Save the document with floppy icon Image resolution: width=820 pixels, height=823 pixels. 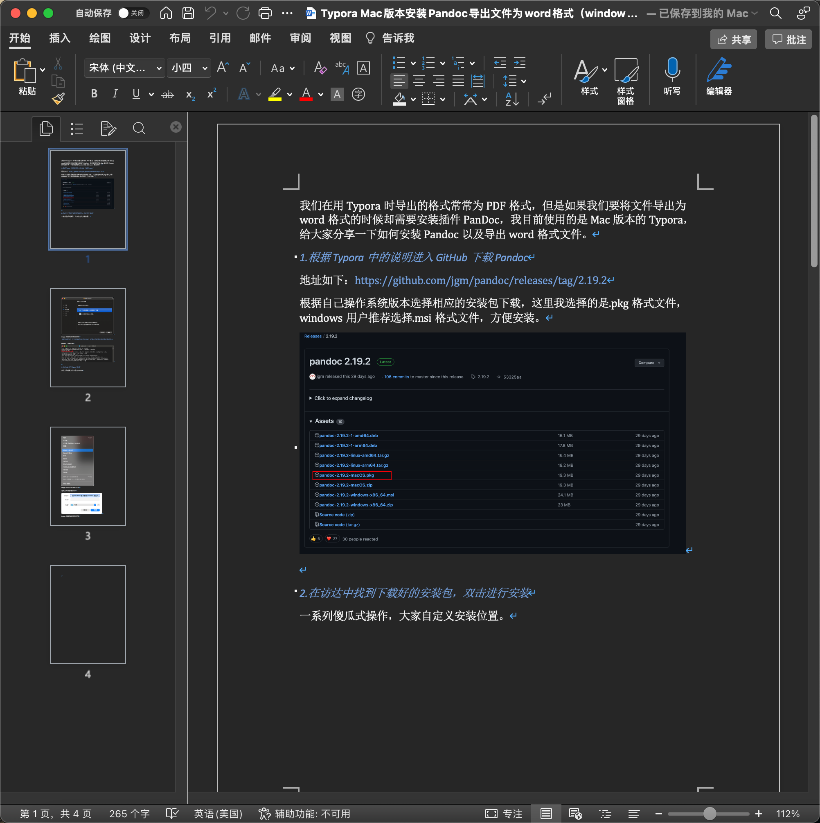(x=188, y=13)
